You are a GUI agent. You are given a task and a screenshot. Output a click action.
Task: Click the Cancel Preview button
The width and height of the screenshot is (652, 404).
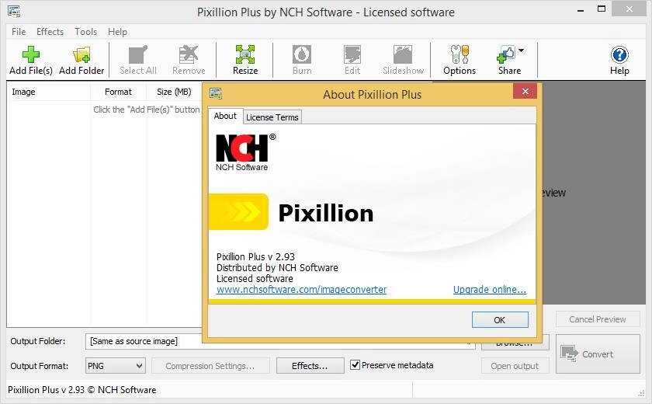tap(598, 319)
